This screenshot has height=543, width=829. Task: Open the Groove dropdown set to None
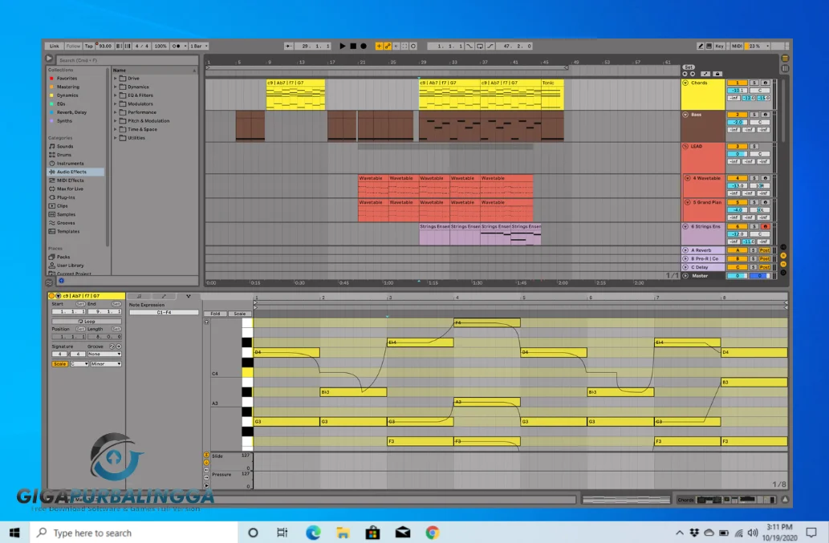click(104, 354)
